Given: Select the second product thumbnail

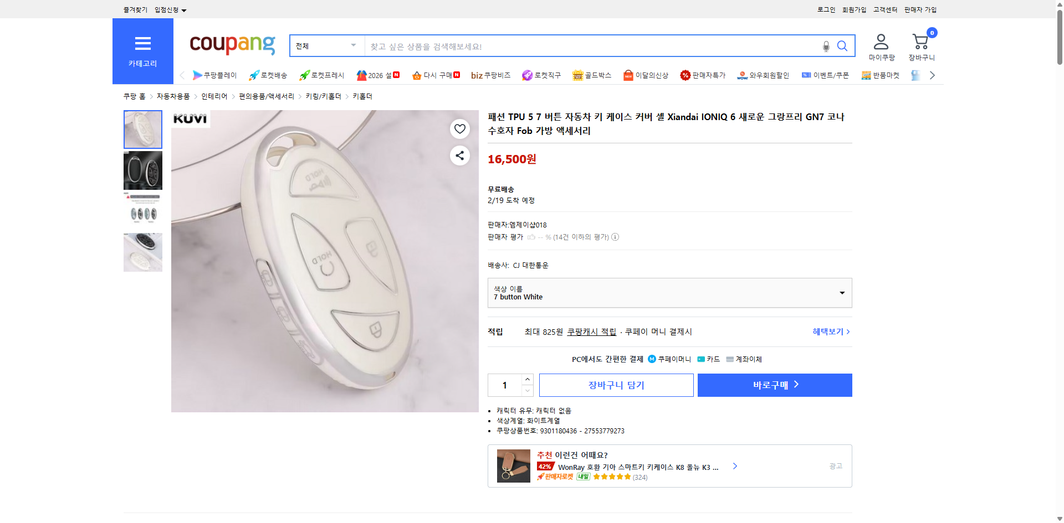Looking at the screenshot, I should coord(142,170).
